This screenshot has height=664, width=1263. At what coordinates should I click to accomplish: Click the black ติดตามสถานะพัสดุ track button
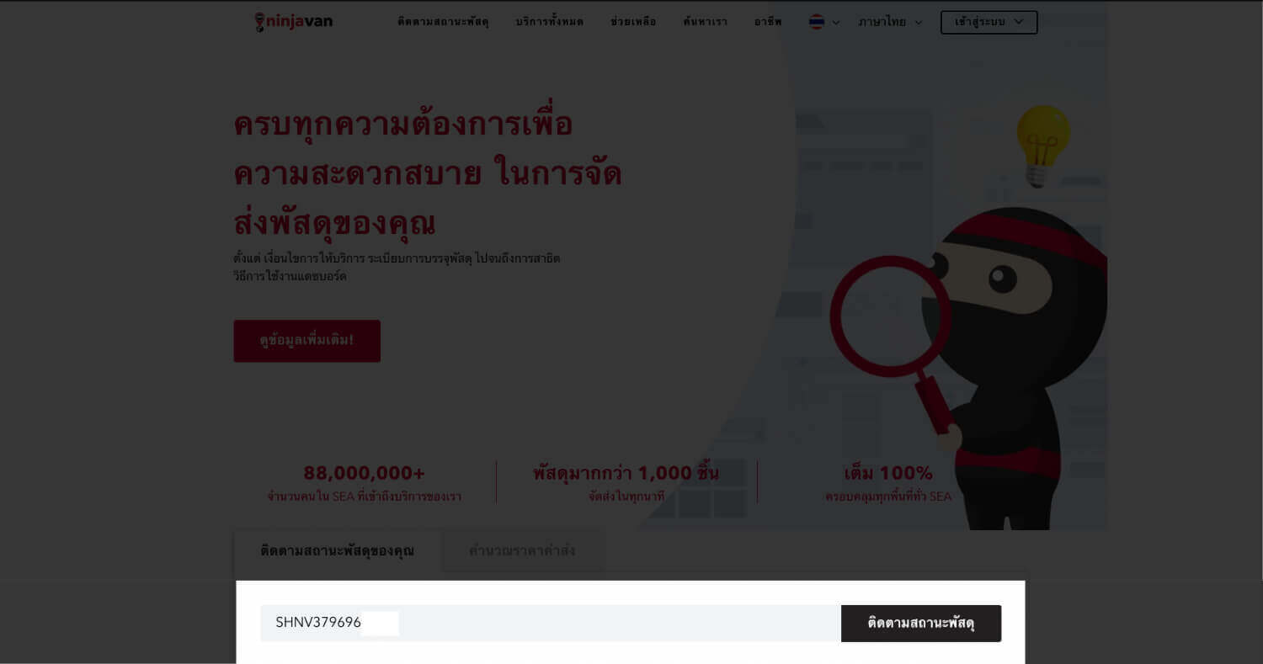coord(921,624)
